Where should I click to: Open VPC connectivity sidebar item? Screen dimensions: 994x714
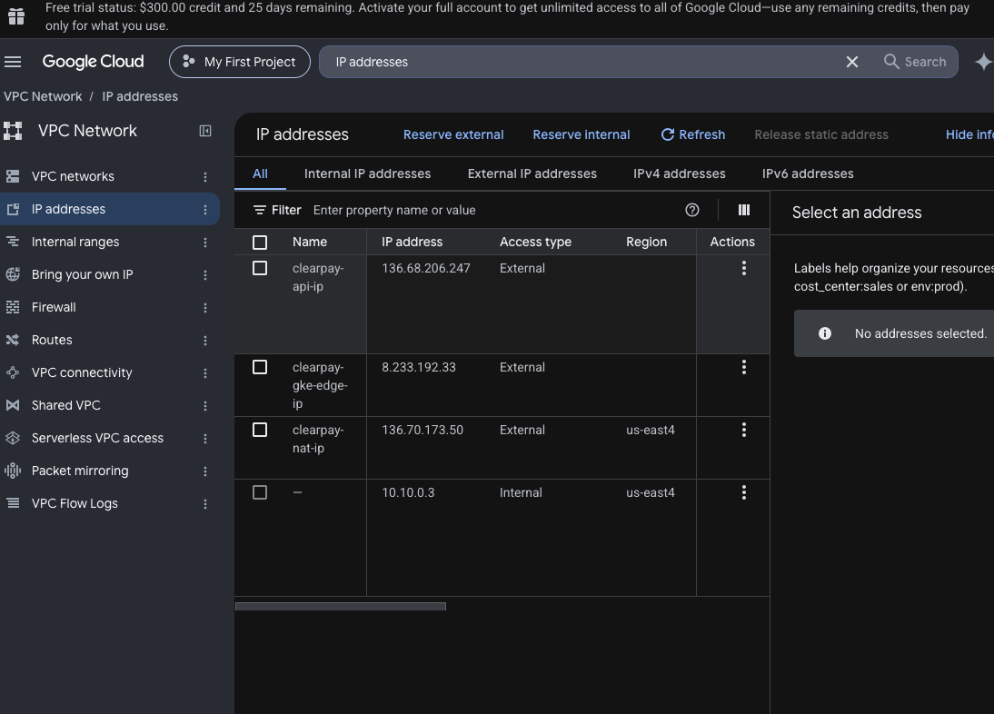[x=82, y=372]
